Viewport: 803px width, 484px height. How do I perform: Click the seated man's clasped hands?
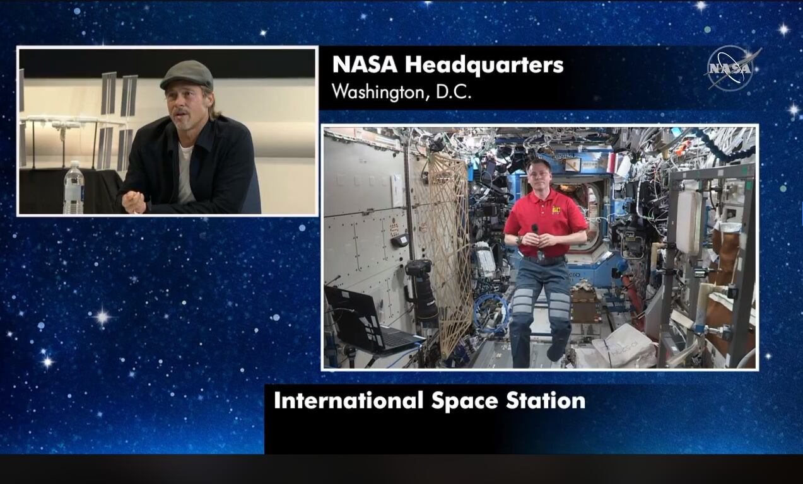134,202
